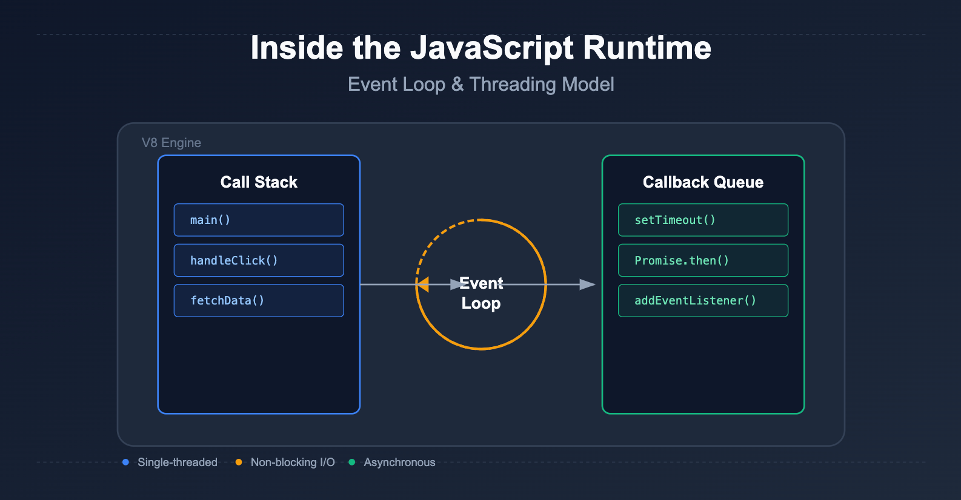The height and width of the screenshot is (500, 961).
Task: Click the Event Loop label in circle
Action: 481,294
